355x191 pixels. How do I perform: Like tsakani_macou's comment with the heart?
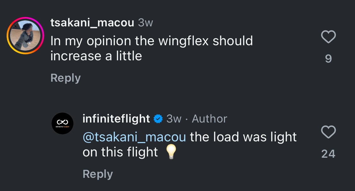(328, 37)
